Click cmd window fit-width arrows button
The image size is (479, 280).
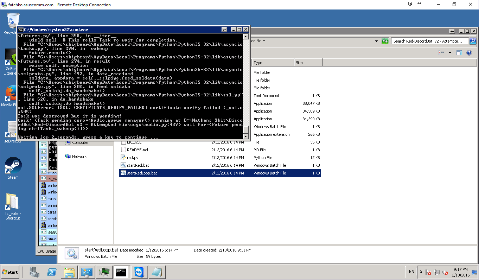click(224, 30)
